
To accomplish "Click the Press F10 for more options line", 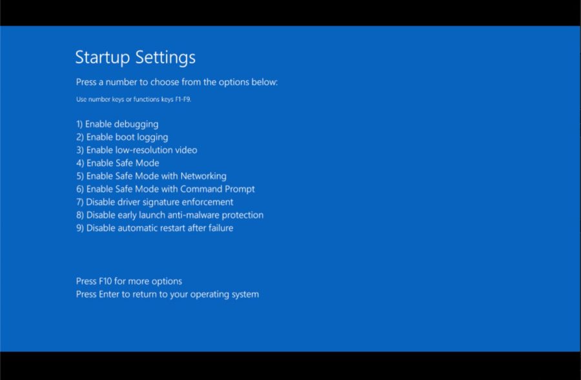I will pyautogui.click(x=129, y=281).
